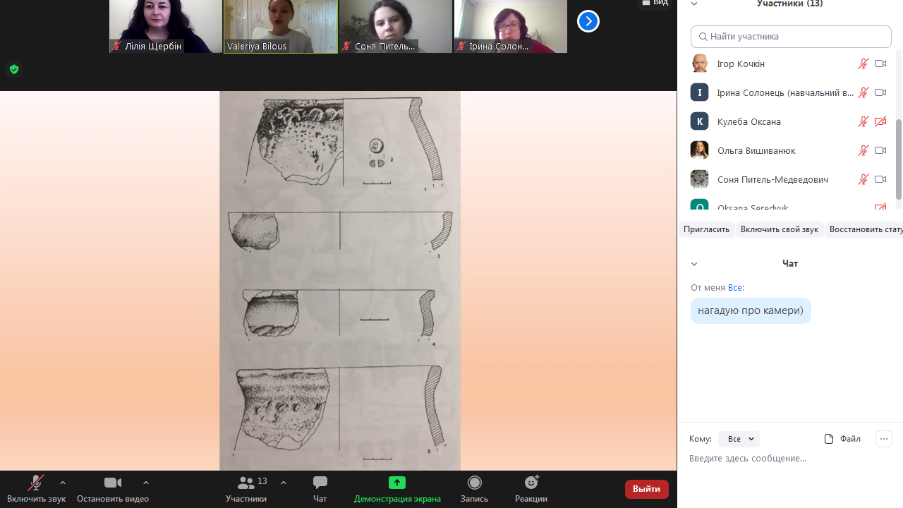Collapse the Чат panel chevron
The image size is (903, 508).
tap(694, 264)
